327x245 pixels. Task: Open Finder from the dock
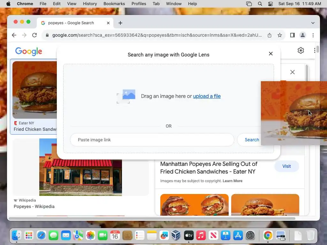[17, 236]
